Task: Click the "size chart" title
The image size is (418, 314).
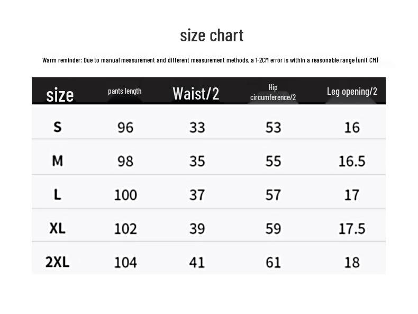Action: click(x=212, y=35)
